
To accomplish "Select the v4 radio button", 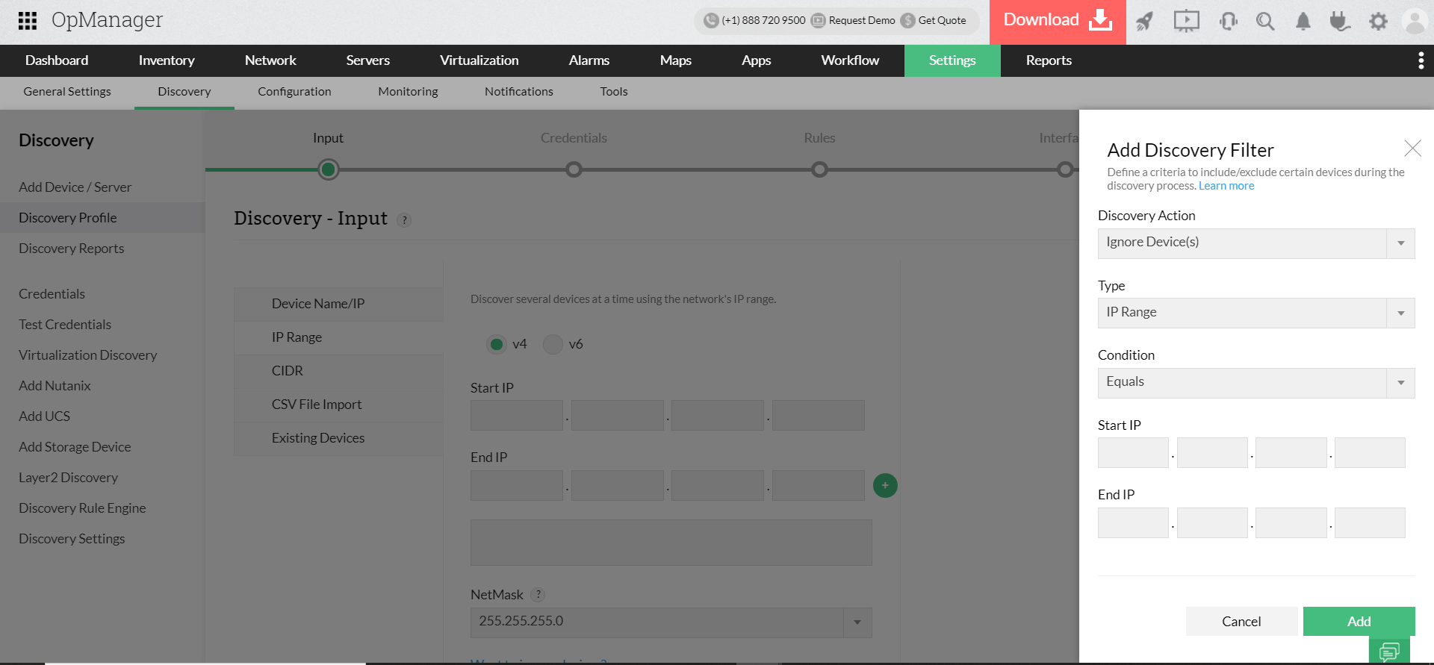I will (x=496, y=344).
